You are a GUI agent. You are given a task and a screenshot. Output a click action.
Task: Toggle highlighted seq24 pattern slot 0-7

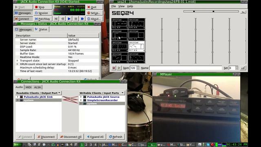pyautogui.click(x=137, y=46)
